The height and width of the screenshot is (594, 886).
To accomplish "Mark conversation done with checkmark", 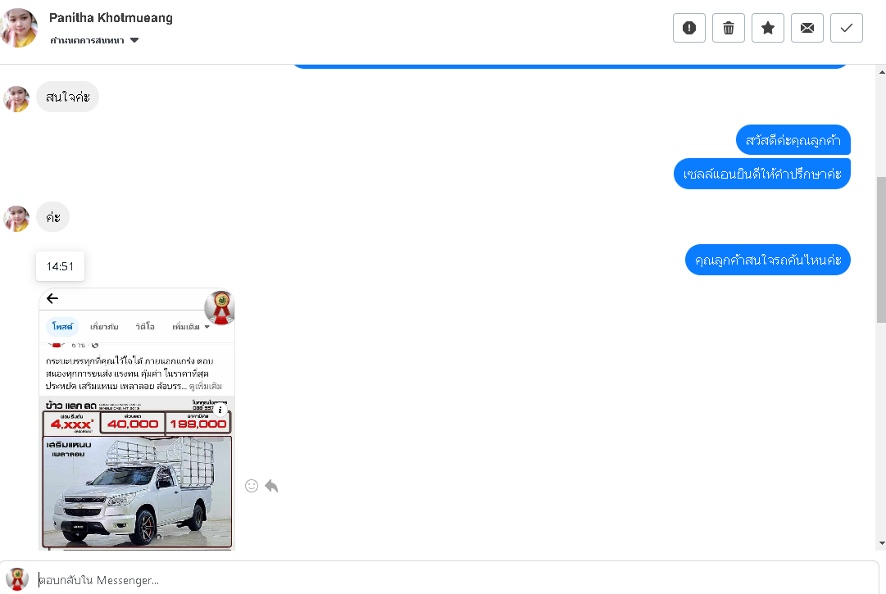I will [x=847, y=28].
